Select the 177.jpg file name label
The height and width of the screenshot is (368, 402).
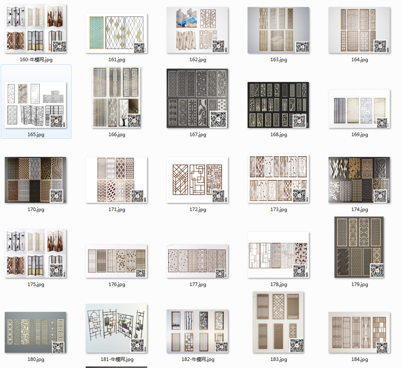coord(198,284)
